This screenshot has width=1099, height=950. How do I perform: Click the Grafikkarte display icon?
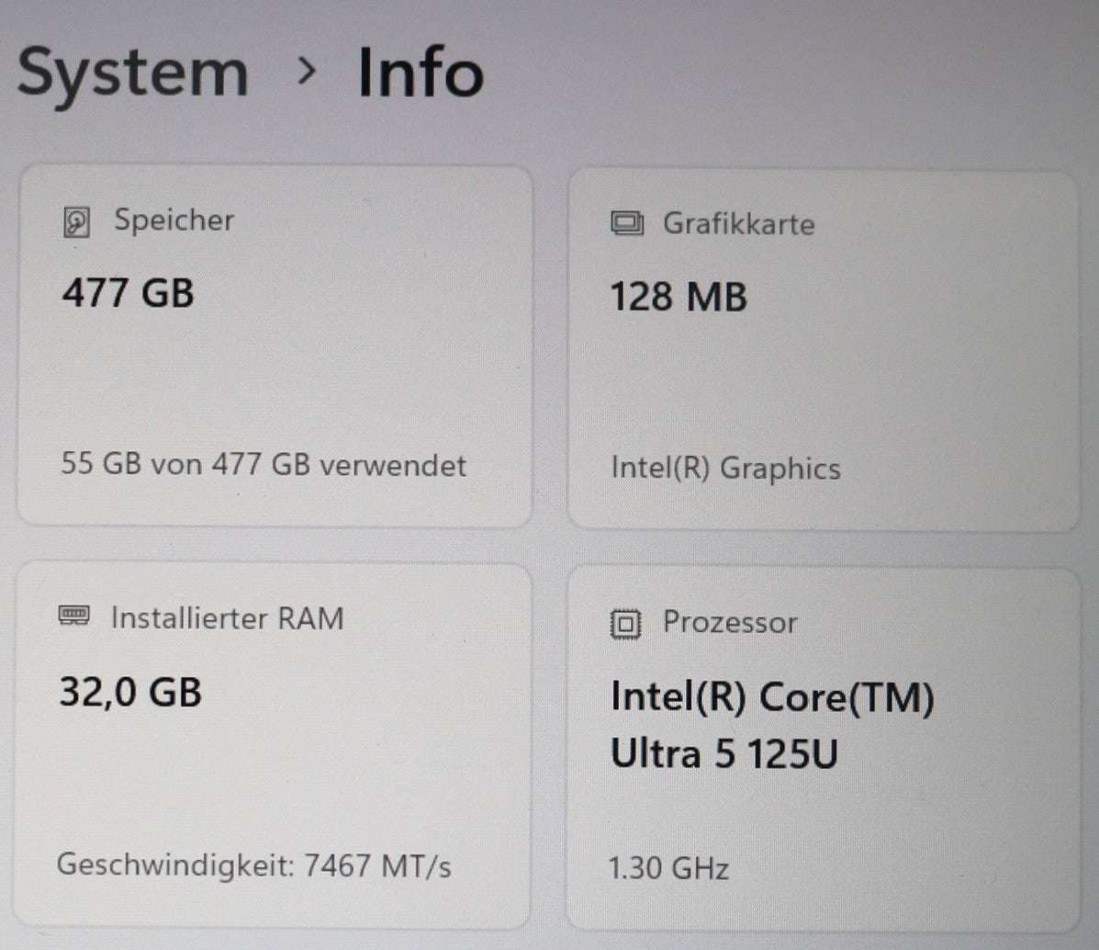pos(626,224)
